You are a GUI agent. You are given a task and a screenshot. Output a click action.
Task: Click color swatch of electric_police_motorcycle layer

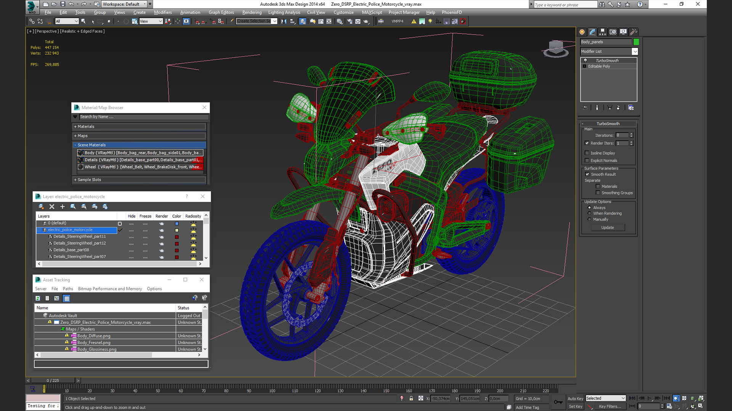tap(177, 230)
